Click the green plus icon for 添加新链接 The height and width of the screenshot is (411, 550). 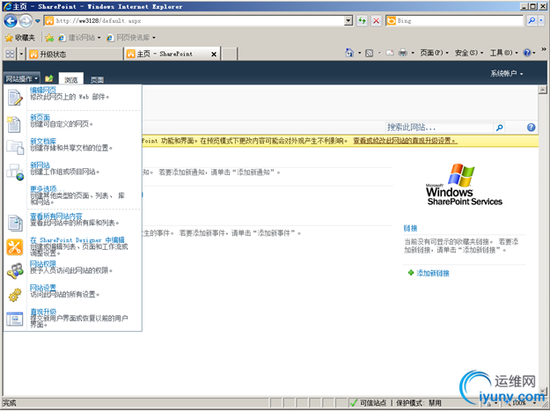(411, 273)
